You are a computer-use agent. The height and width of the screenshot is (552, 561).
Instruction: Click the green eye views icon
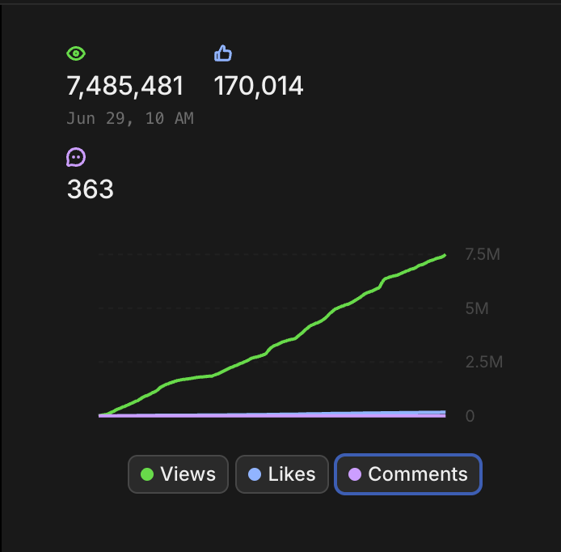(76, 53)
